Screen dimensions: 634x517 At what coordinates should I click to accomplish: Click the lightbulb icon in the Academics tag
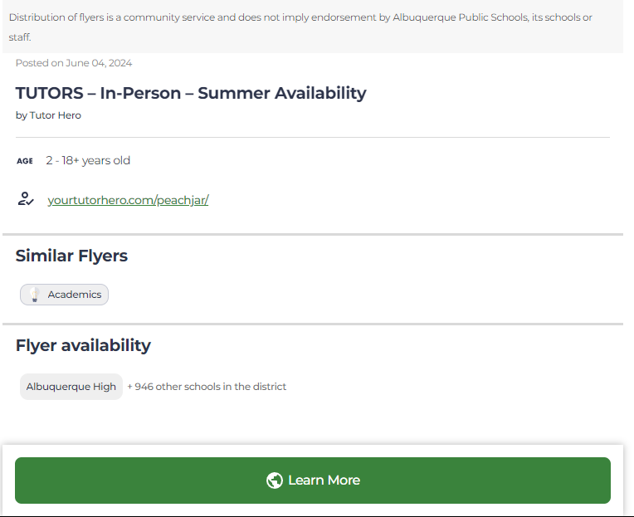35,295
